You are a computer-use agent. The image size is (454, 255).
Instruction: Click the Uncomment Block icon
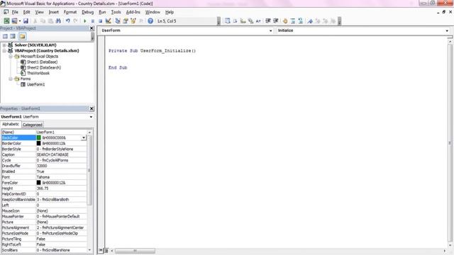(x=301, y=21)
